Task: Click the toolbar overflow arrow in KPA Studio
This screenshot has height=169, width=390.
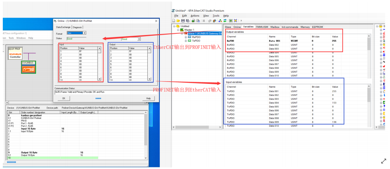Action: [x=241, y=21]
